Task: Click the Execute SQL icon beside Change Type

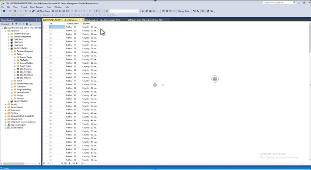Action: click(194, 11)
